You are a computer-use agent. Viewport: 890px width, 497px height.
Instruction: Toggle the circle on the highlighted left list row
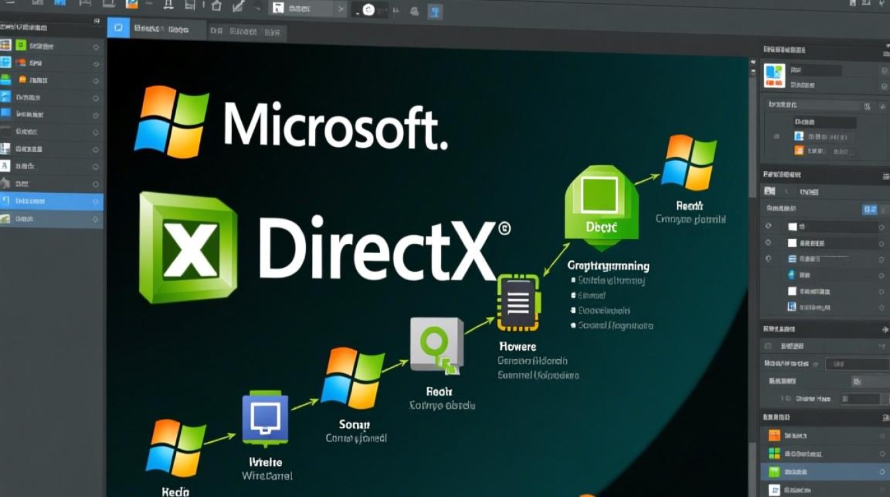click(x=96, y=201)
